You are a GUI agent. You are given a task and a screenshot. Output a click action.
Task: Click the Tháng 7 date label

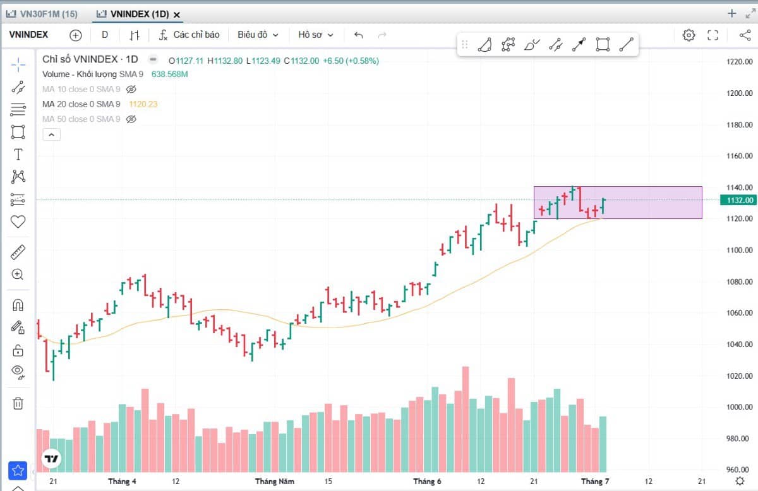tap(595, 482)
